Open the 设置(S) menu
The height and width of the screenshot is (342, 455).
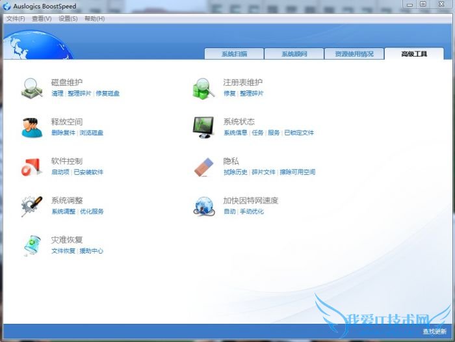[x=68, y=19]
